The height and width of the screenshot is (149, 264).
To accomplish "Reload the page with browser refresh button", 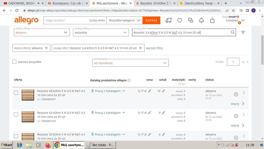I will [x=17, y=11].
